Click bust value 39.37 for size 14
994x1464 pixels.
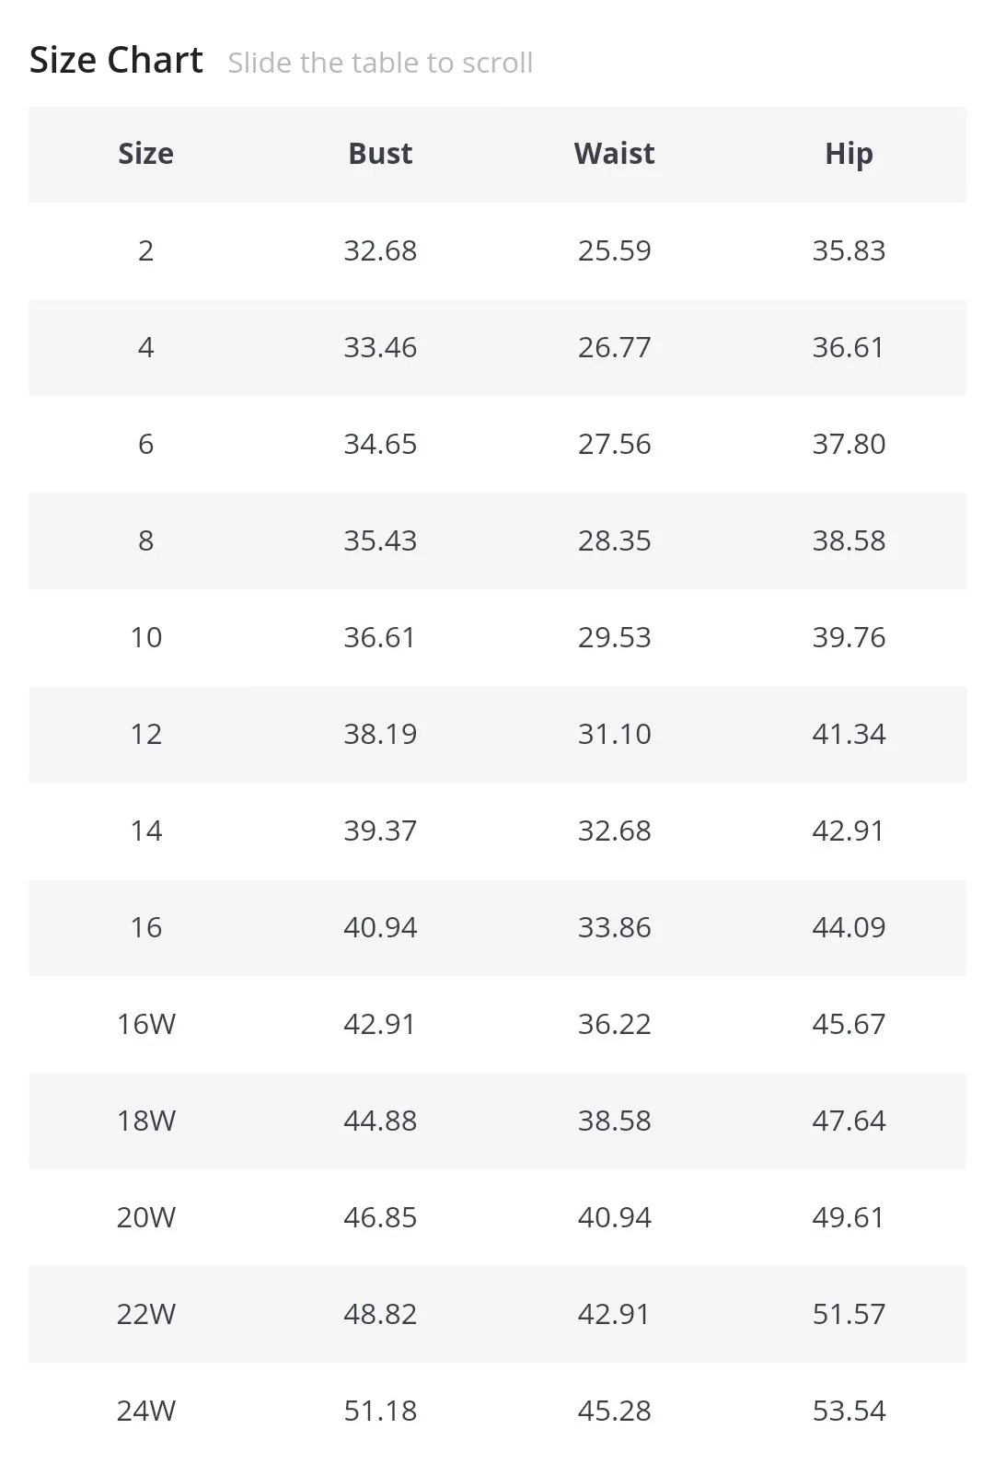(380, 831)
